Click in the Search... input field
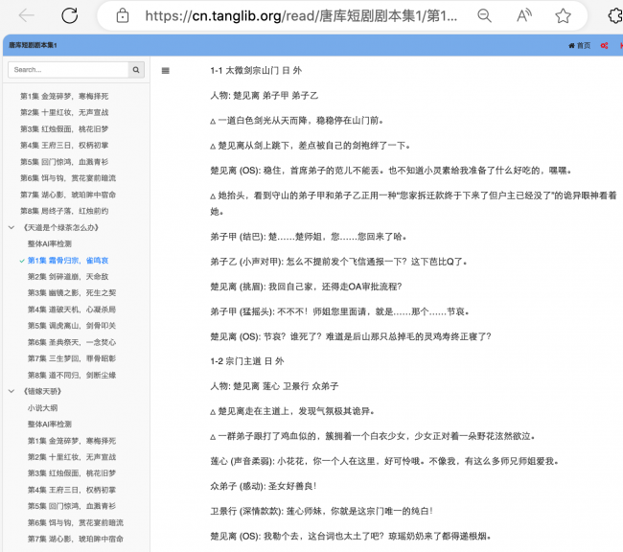Image resolution: width=623 pixels, height=552 pixels. (x=67, y=70)
